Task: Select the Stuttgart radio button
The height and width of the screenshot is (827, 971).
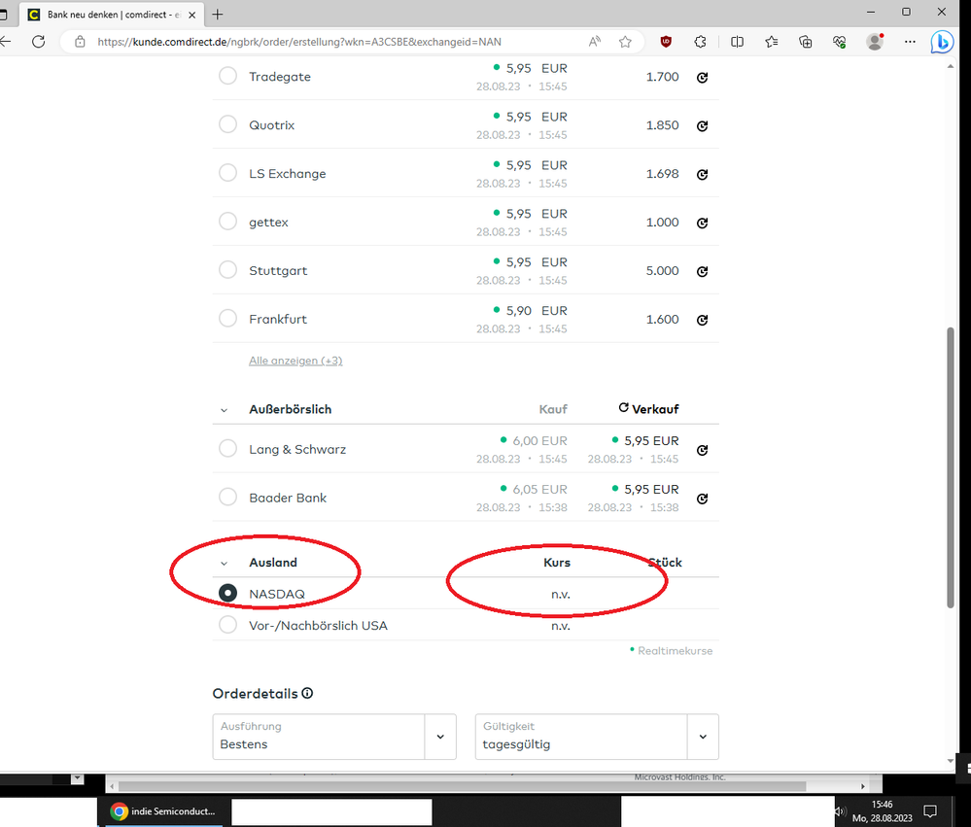Action: pos(227,269)
